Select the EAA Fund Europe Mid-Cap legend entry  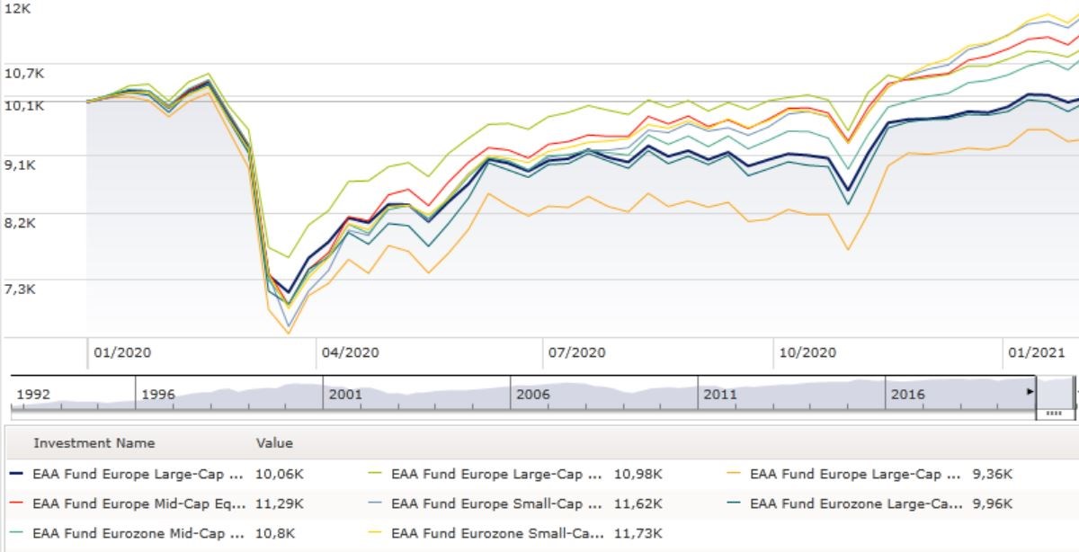[x=138, y=503]
